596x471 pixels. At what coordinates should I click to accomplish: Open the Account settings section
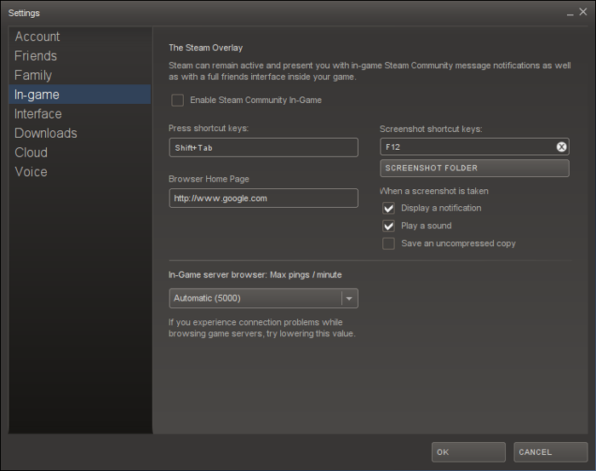(80, 37)
